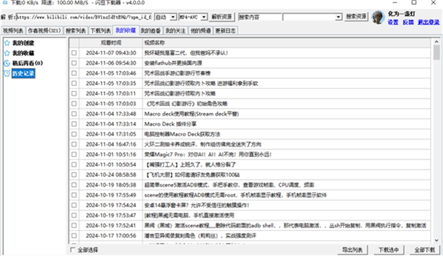Click the title 【倔强打工人】上班久了
Screen dimensions: 443x256
click(190, 165)
